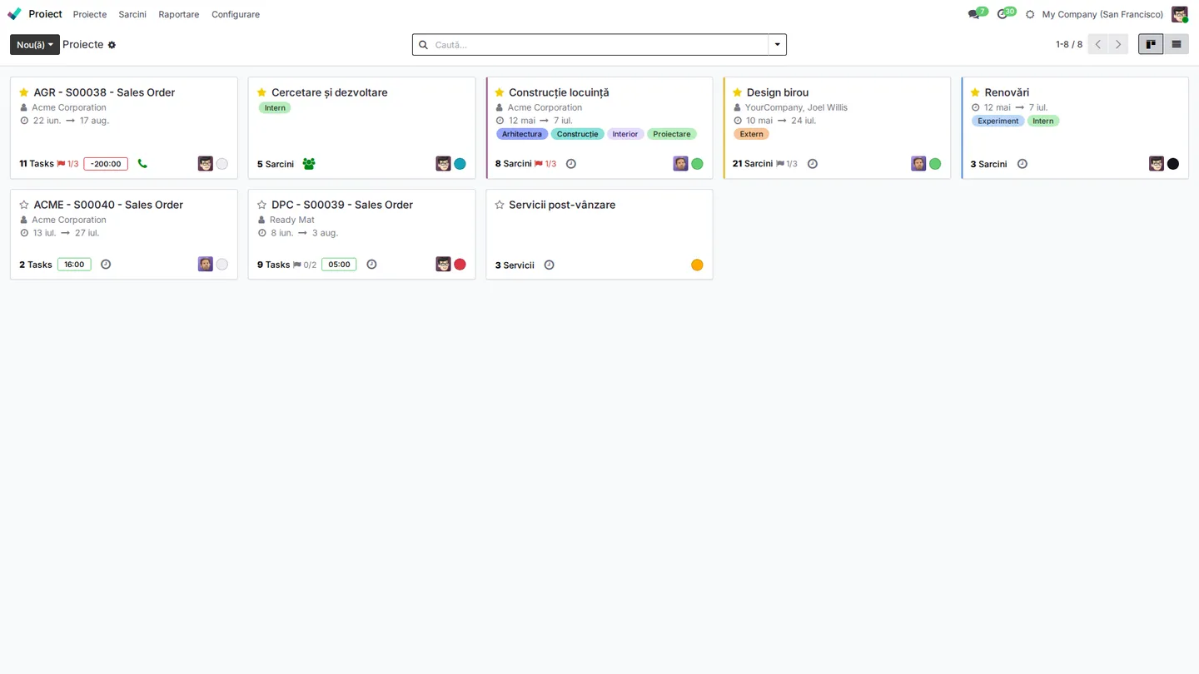Open activity clock on DPC S00039 card

pyautogui.click(x=371, y=265)
